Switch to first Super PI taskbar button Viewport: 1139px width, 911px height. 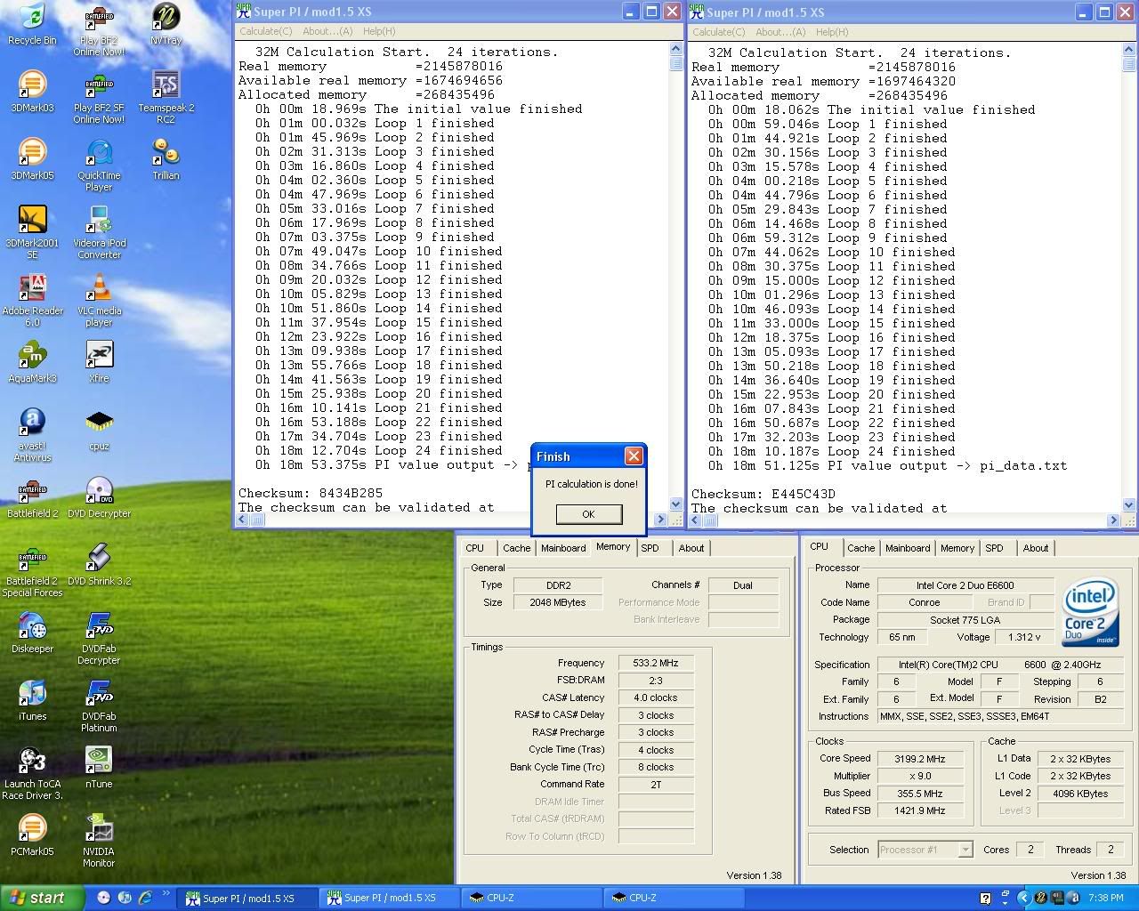[x=246, y=898]
